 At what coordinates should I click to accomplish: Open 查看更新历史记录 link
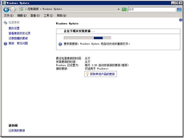coord(20,33)
